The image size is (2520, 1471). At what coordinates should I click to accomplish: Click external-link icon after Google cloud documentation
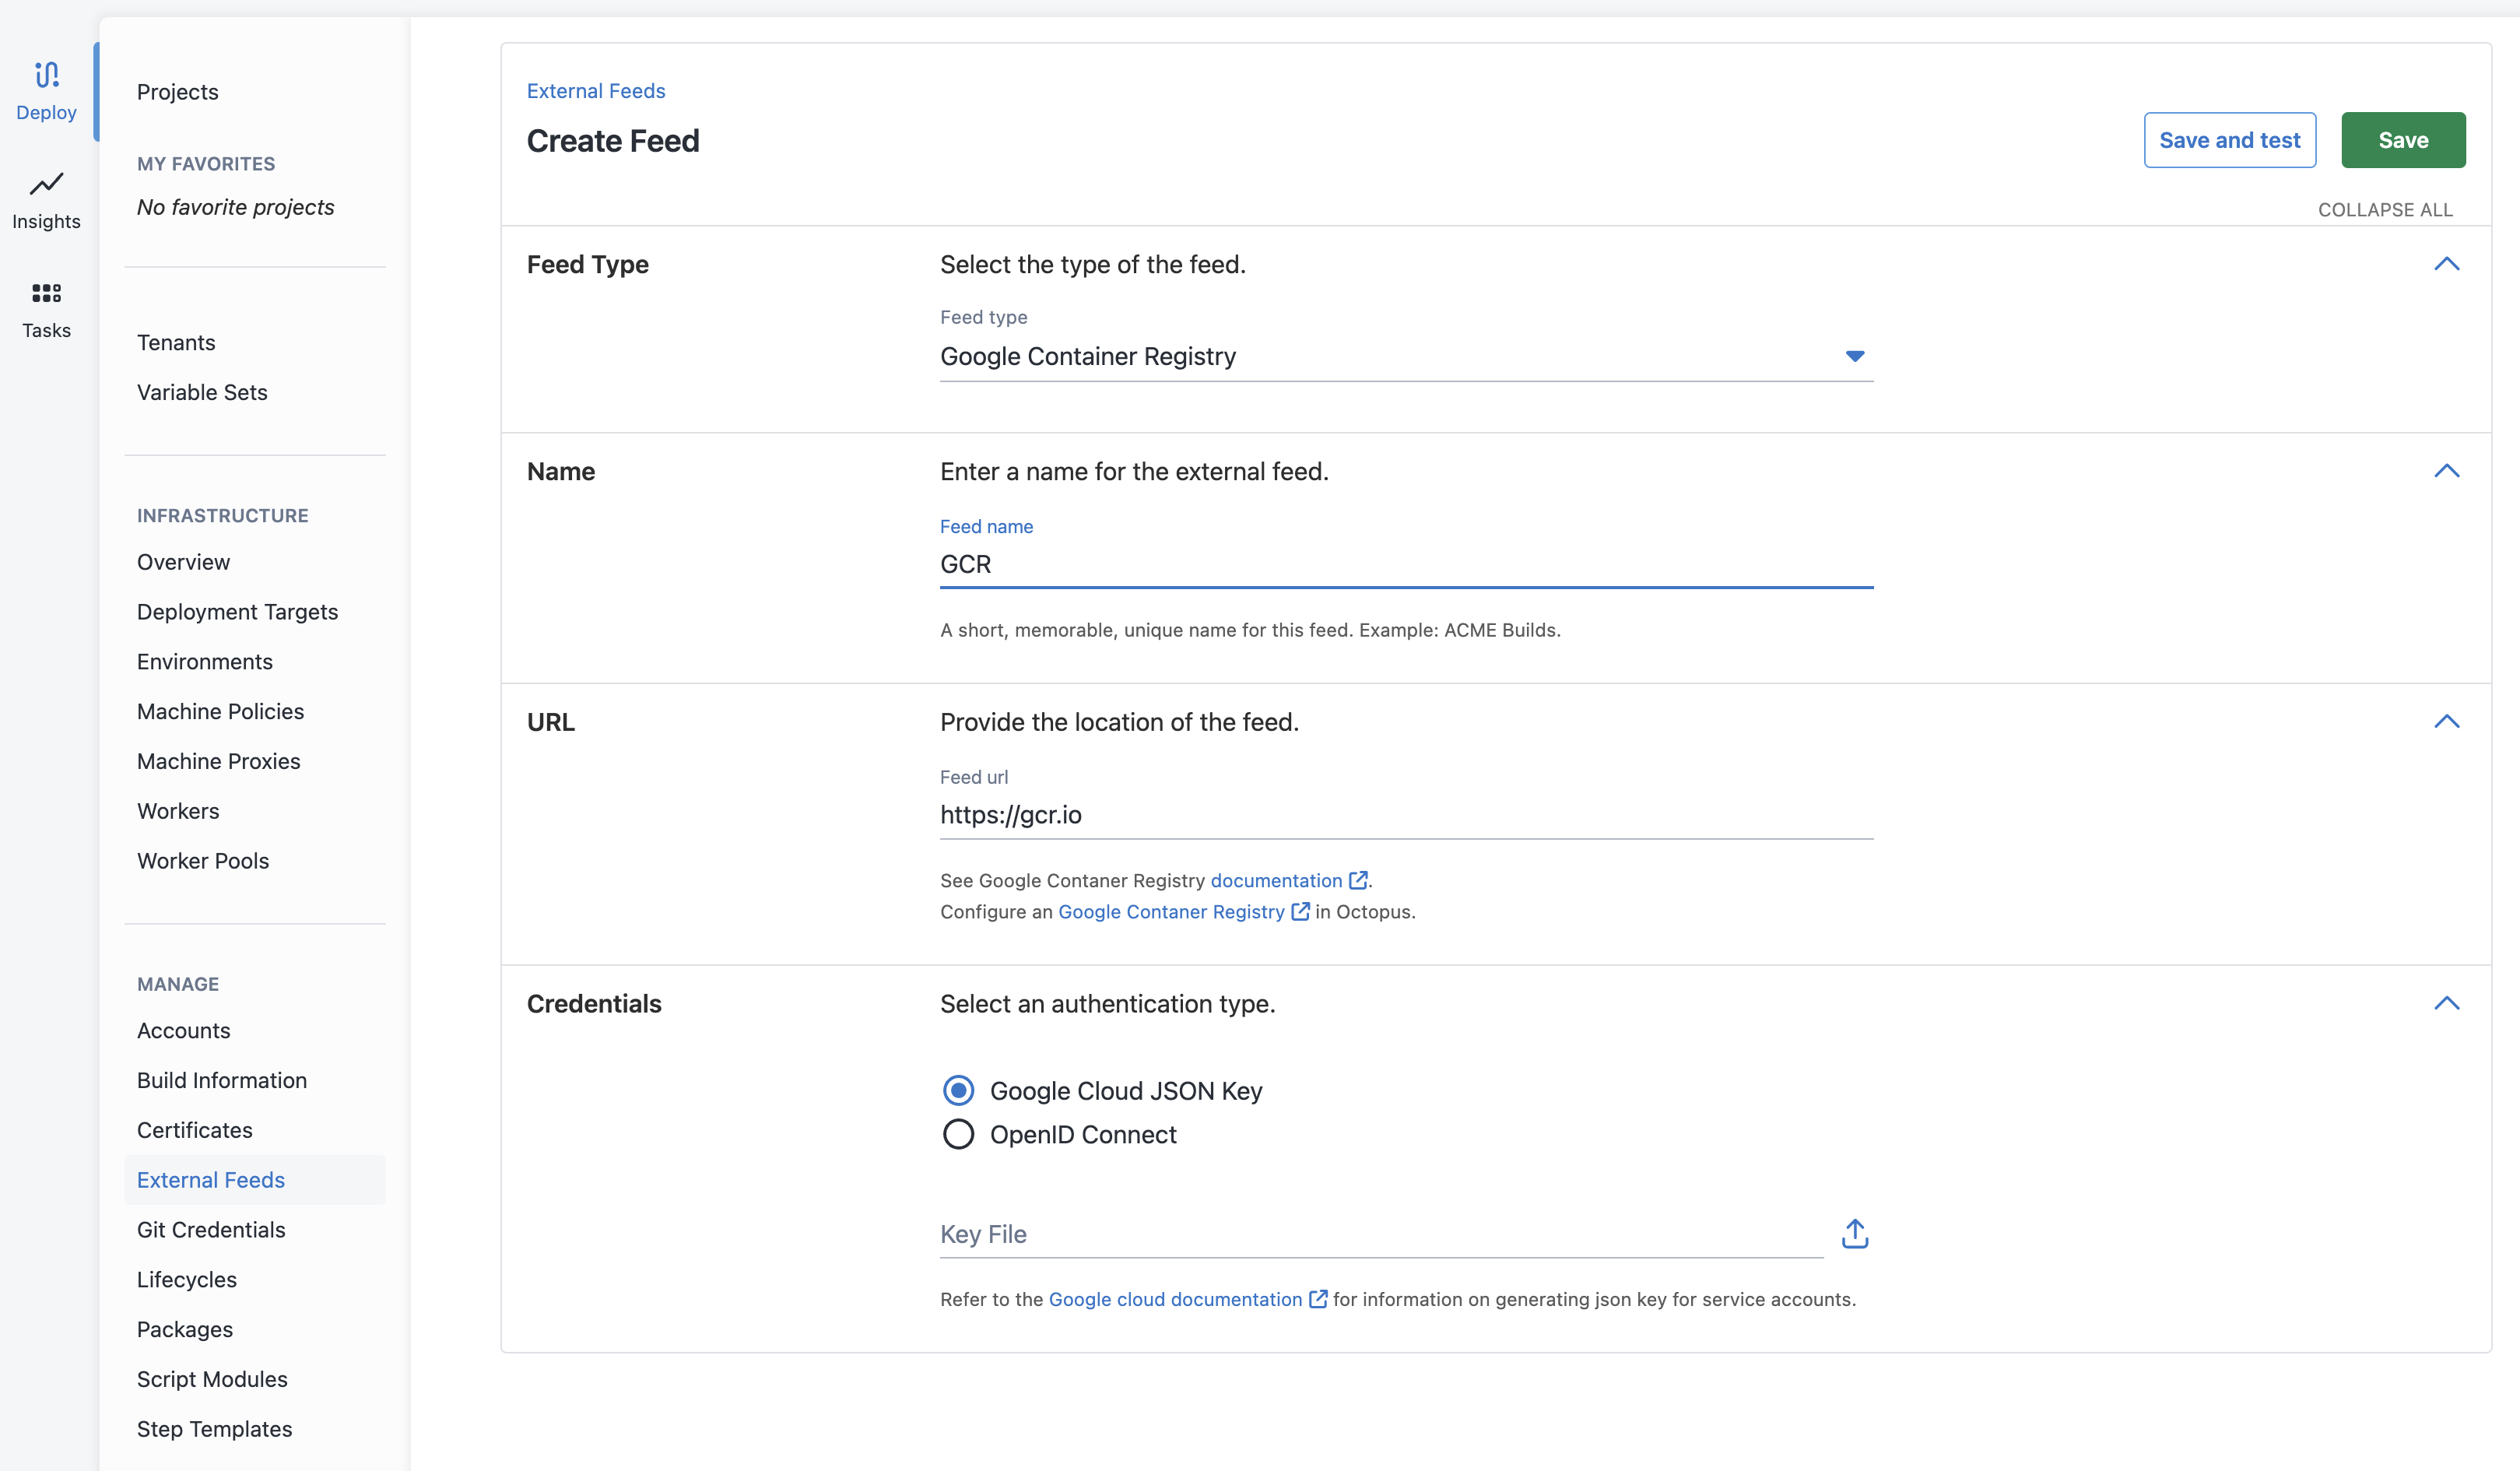pos(1318,1298)
